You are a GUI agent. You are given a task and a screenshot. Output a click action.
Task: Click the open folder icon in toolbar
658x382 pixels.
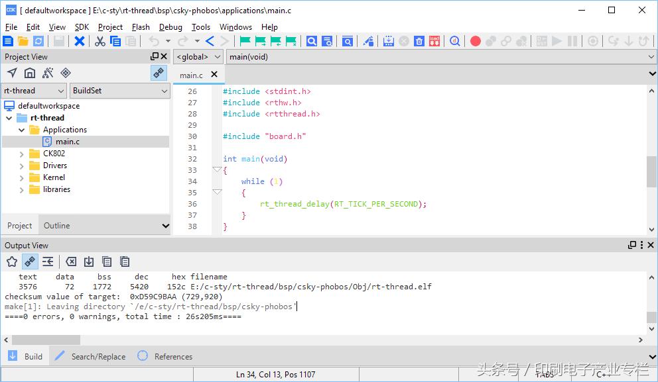pos(23,41)
